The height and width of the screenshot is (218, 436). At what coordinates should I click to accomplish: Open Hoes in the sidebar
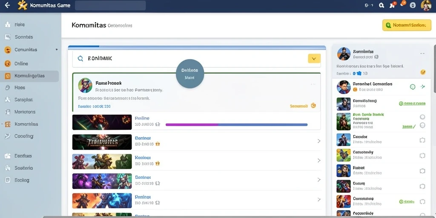click(x=20, y=87)
